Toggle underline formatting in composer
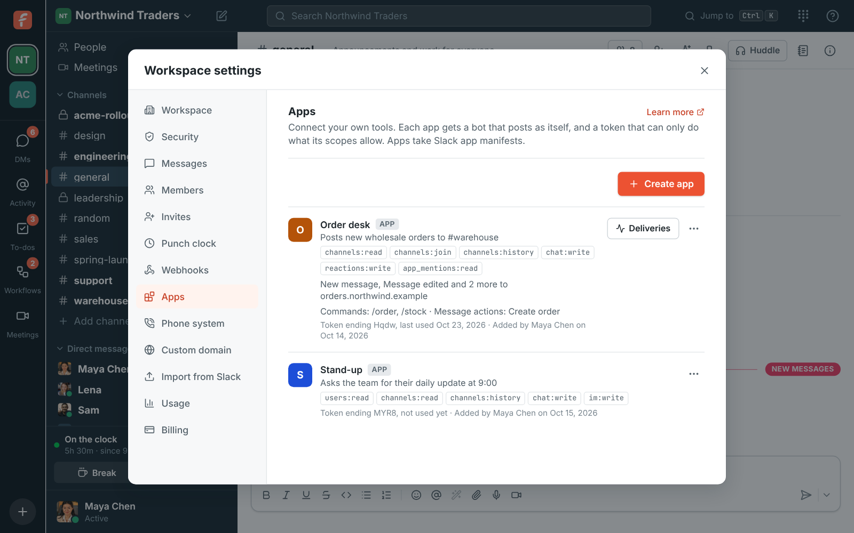The height and width of the screenshot is (533, 854). [306, 495]
